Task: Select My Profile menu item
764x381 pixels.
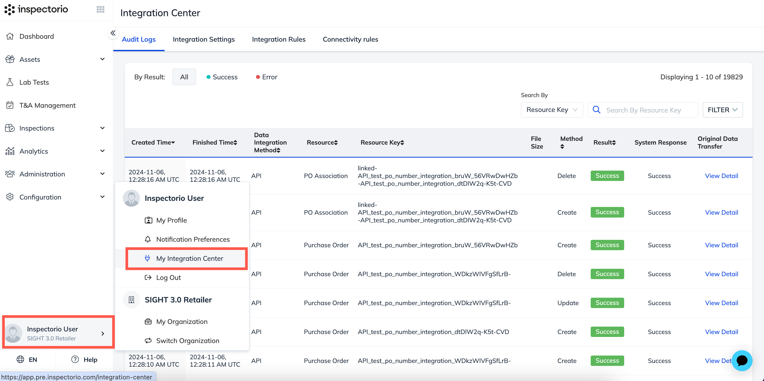Action: pos(182,220)
